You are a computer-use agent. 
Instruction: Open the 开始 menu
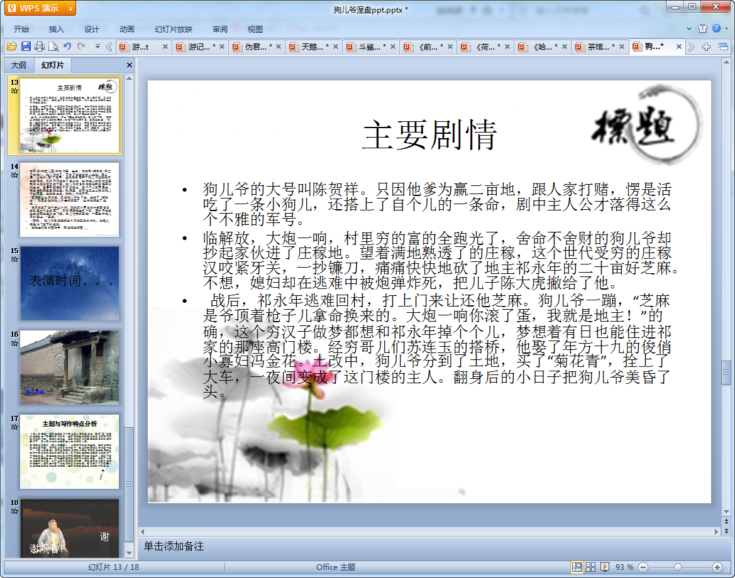pyautogui.click(x=21, y=29)
